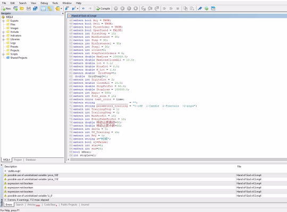Viewport: 287px width, 212px height.
Task: Click the pause debugging icon
Action: click(x=129, y=8)
